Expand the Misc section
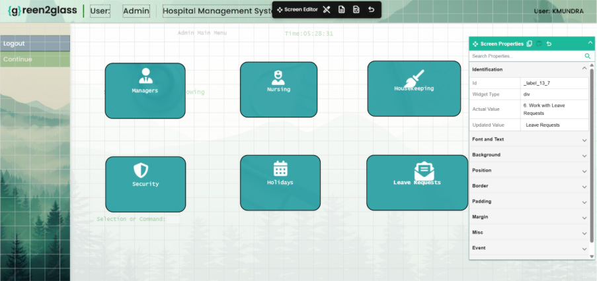Screen dimensions: 597x281 pyautogui.click(x=584, y=233)
